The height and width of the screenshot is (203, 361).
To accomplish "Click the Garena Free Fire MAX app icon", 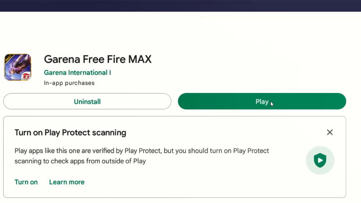I will [18, 67].
